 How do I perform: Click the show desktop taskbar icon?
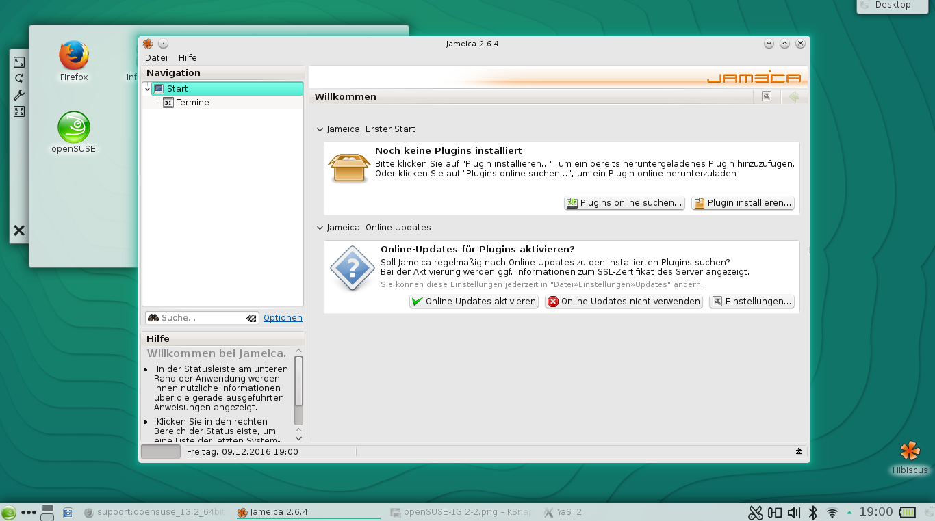click(x=68, y=512)
